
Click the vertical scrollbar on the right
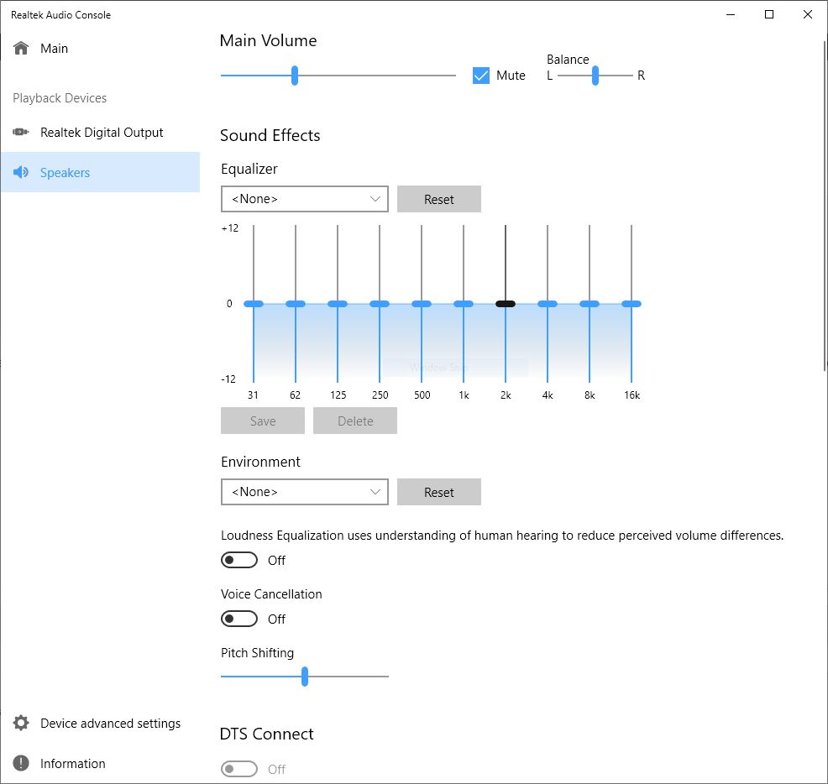coord(825,206)
